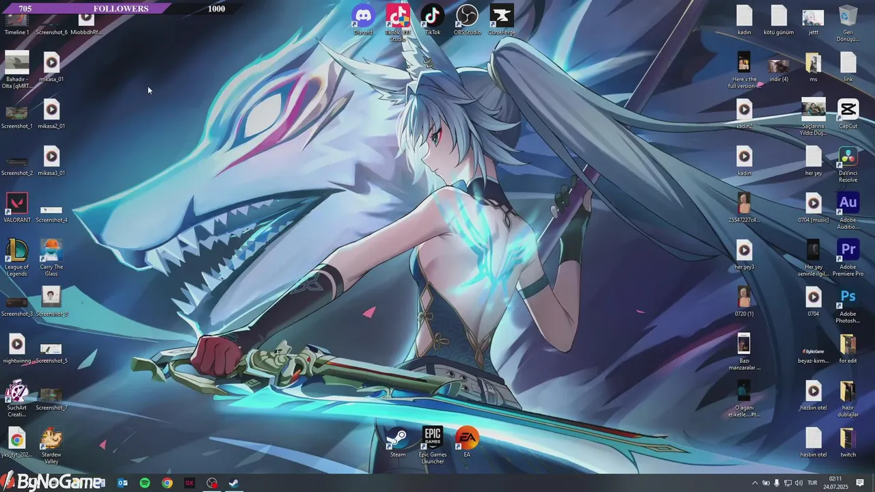This screenshot has height=492, width=875.
Task: Open the CurseForge shortcut
Action: [x=502, y=19]
